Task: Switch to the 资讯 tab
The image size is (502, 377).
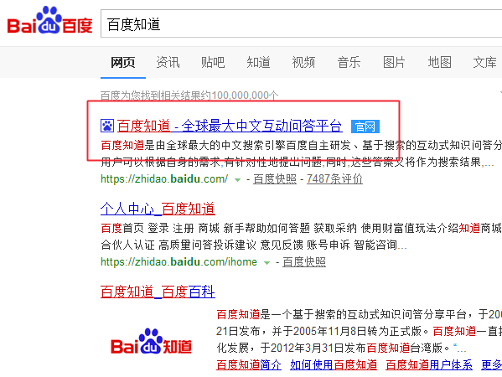Action: 168,62
